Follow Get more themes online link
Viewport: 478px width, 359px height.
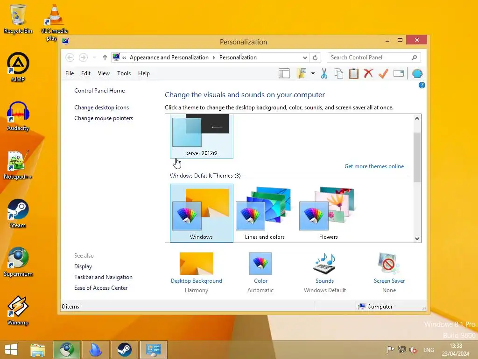tap(374, 166)
